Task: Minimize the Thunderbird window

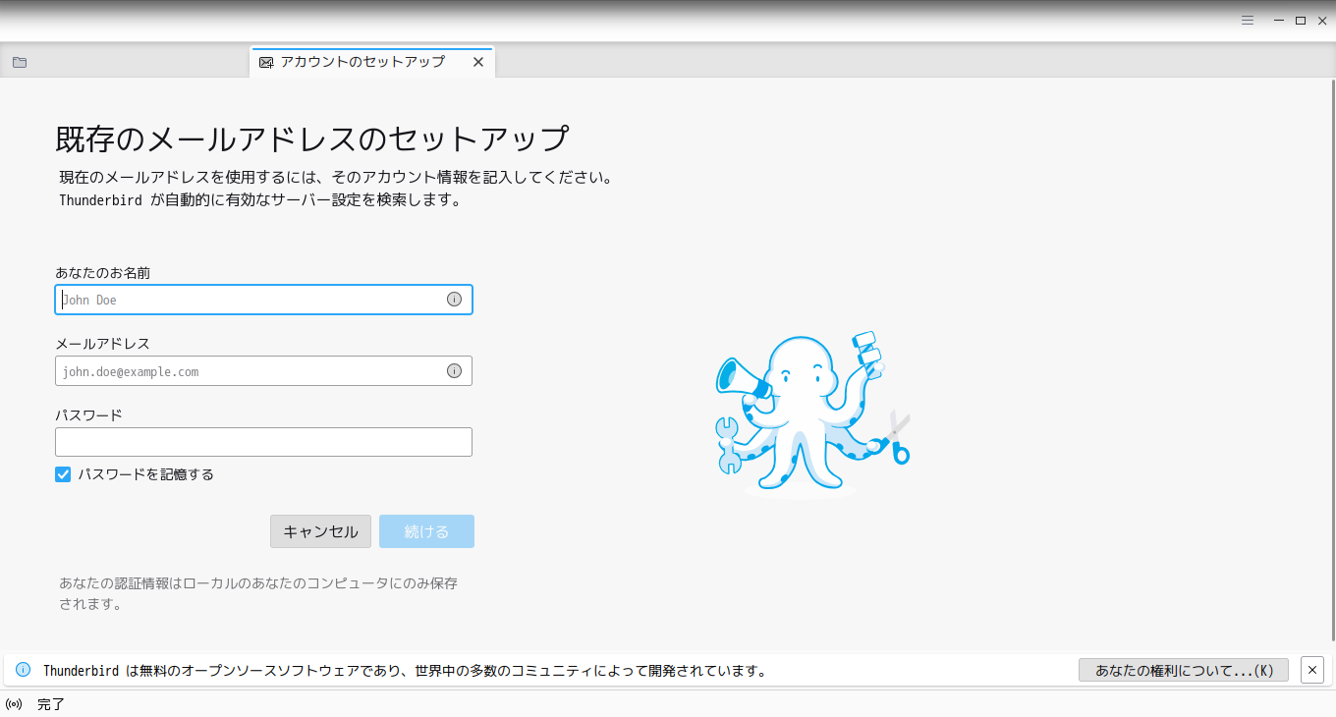Action: tap(1279, 21)
